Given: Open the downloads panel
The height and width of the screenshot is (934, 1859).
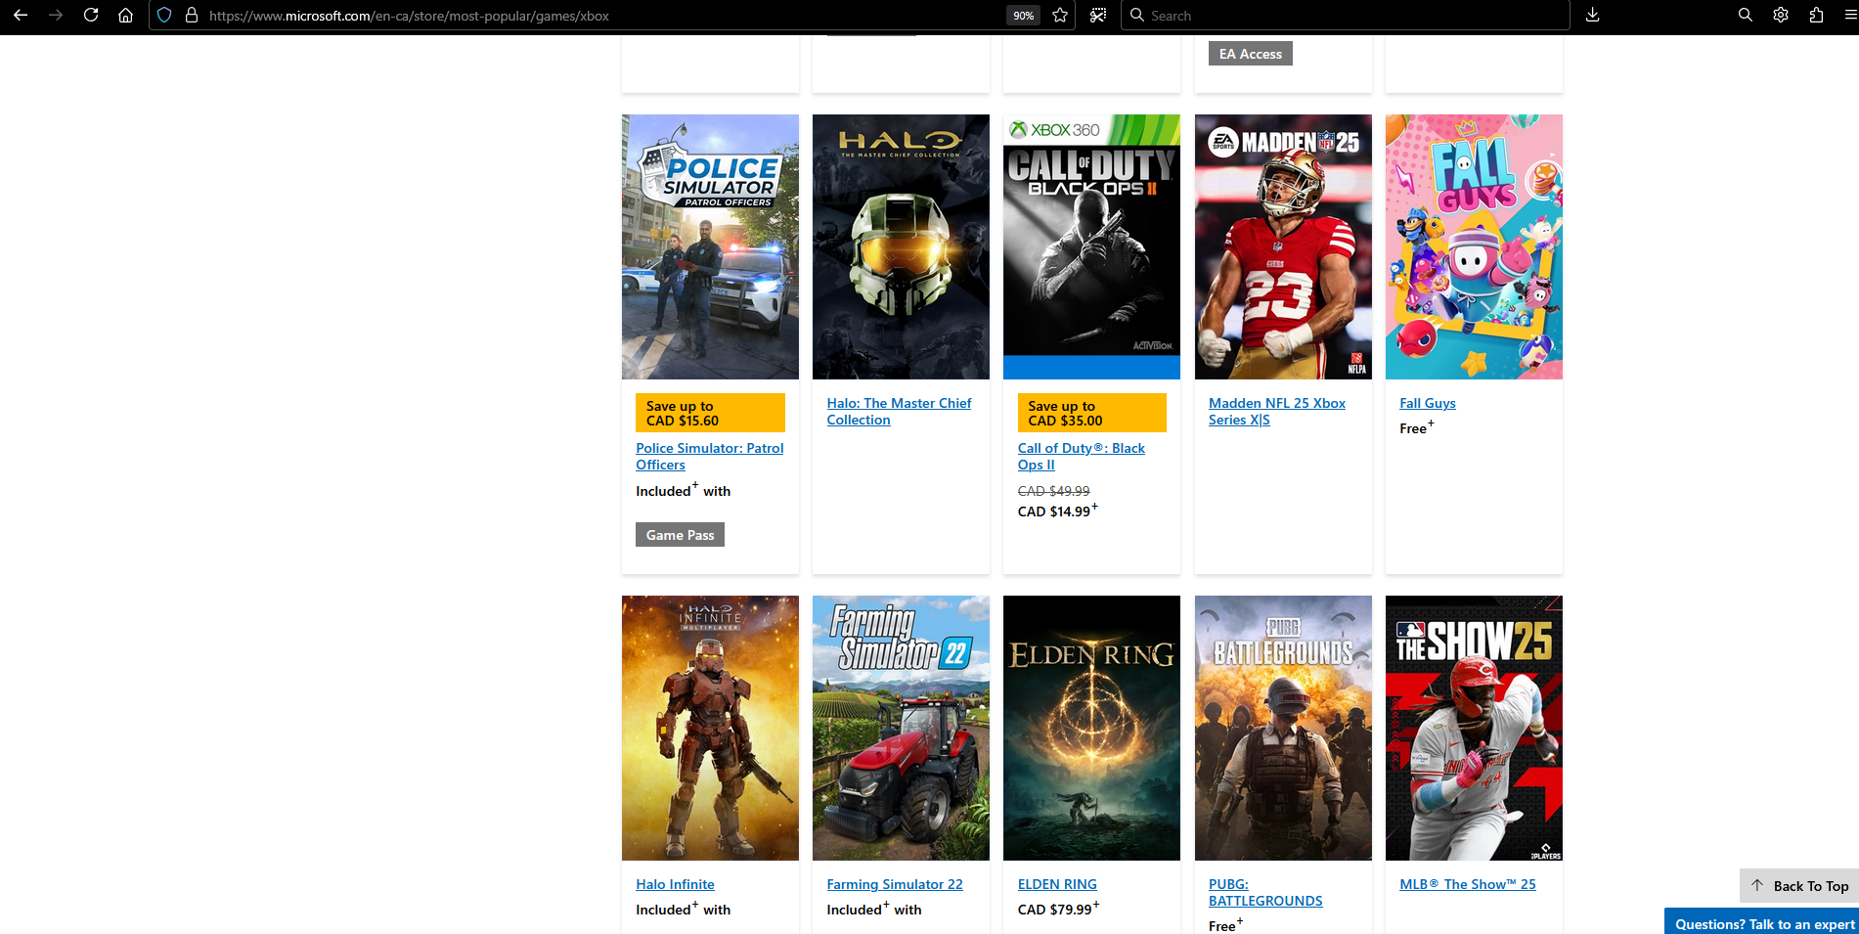Looking at the screenshot, I should [1592, 16].
